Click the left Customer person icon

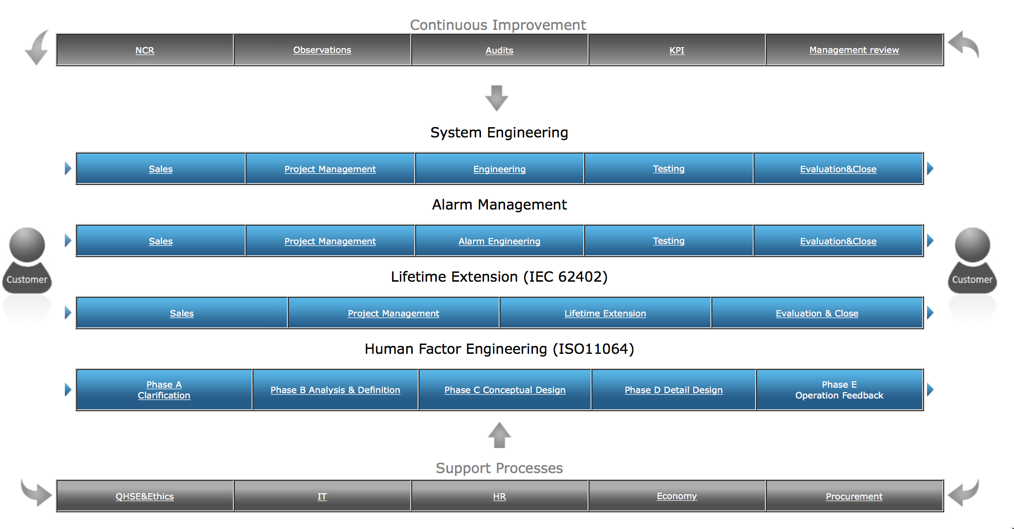(x=27, y=261)
